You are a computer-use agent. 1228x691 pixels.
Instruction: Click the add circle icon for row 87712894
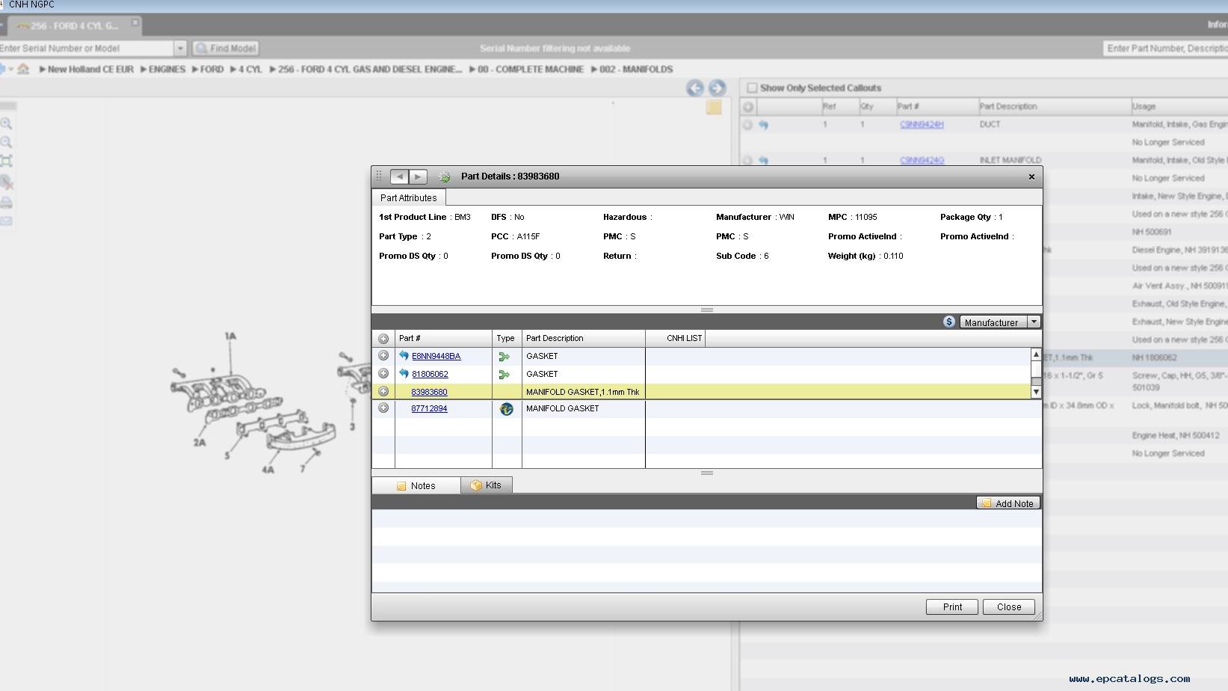(x=383, y=408)
